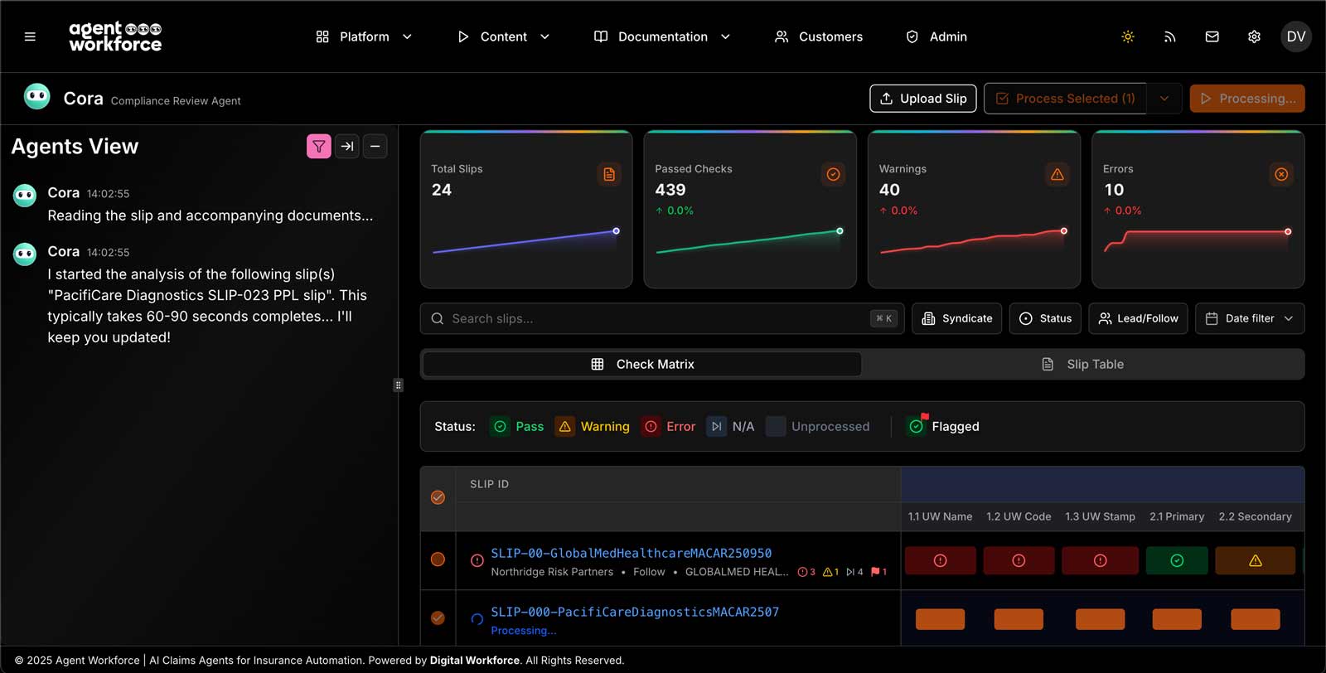Screen dimensions: 1326x673
Task: Open the chevron dropdown next to Process Selected
Action: 1164,99
